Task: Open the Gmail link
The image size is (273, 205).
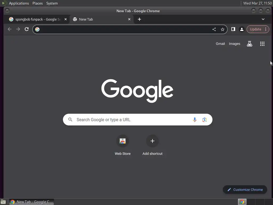Action: coord(220,44)
